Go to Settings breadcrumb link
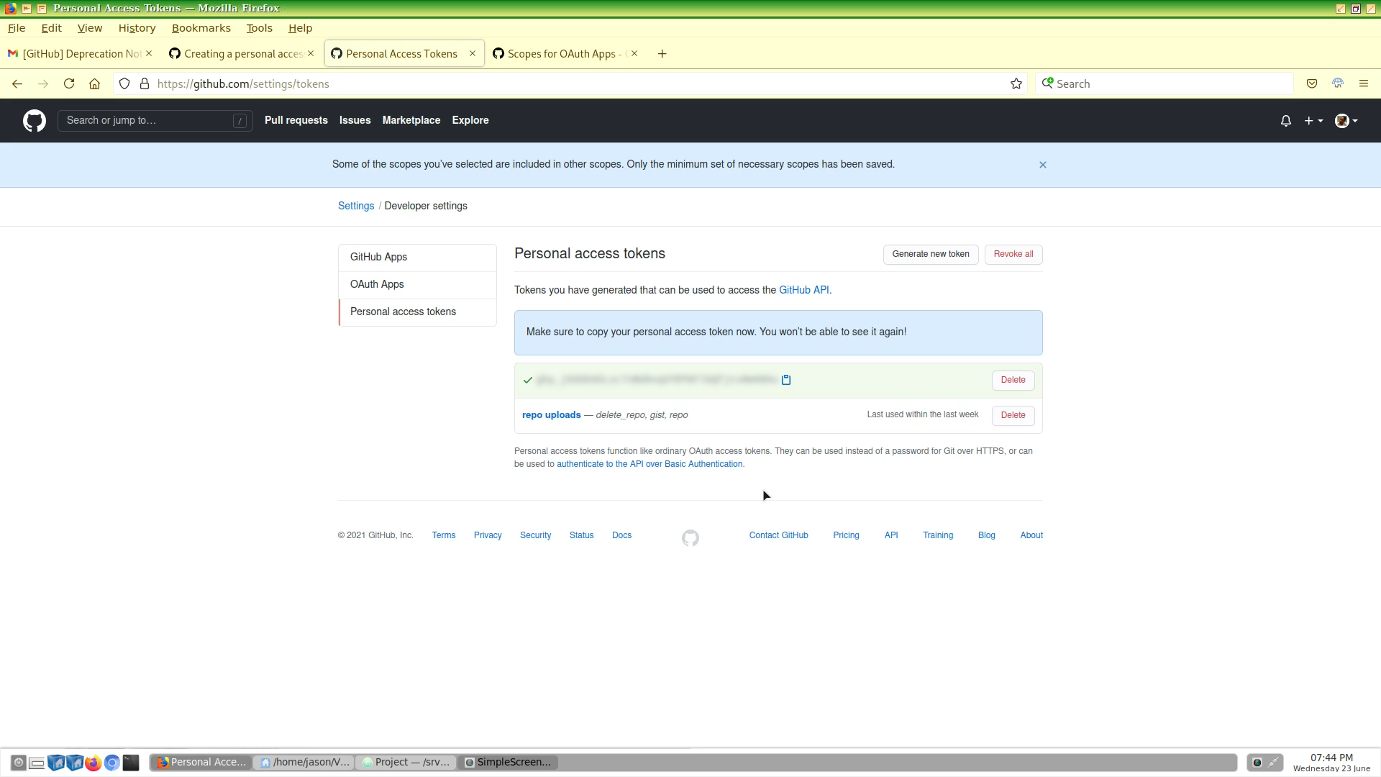Viewport: 1381px width, 777px height. tap(356, 206)
